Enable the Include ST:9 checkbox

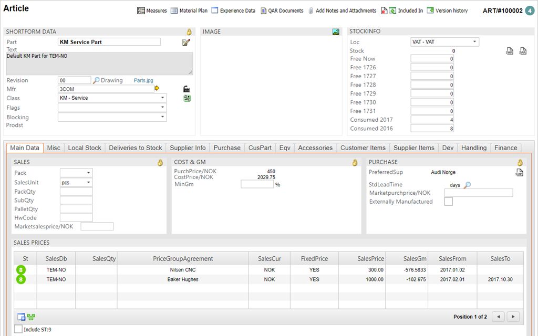(18, 329)
